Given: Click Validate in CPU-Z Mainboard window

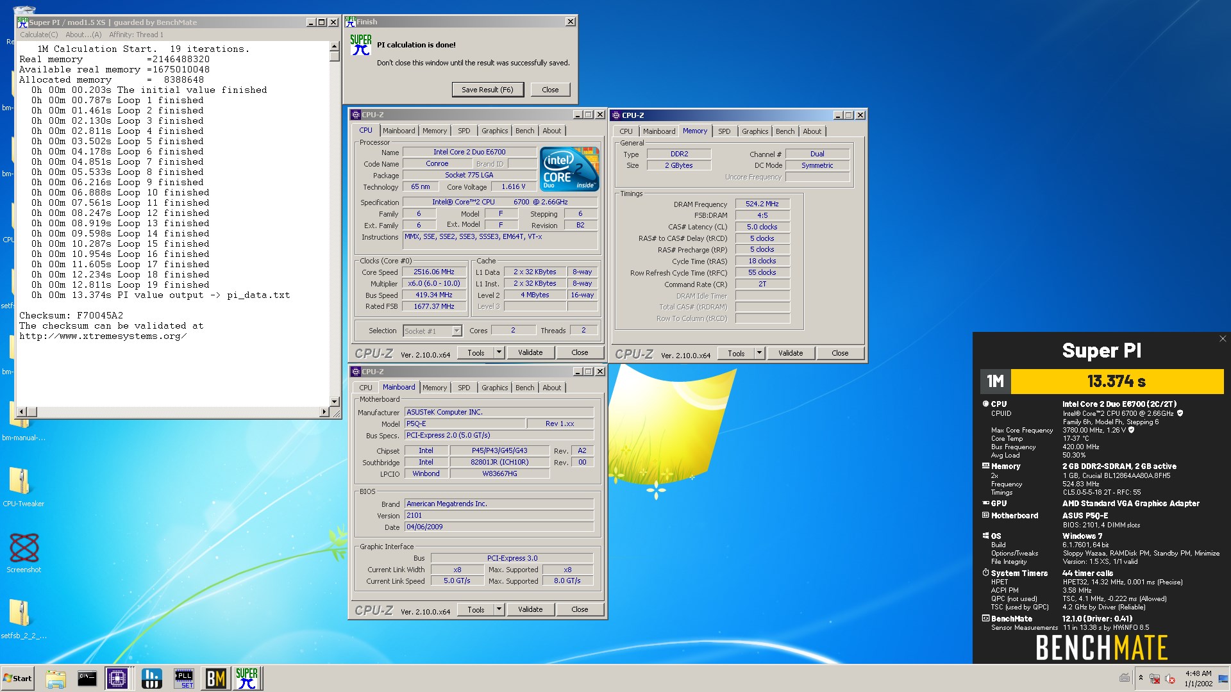Looking at the screenshot, I should [530, 609].
